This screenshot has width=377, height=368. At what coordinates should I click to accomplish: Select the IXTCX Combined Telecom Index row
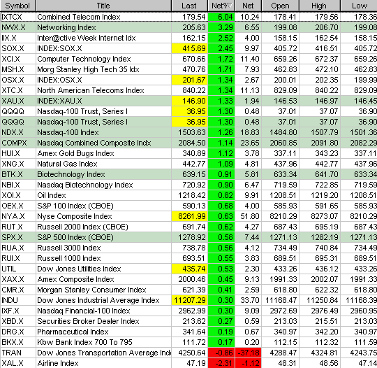click(x=188, y=17)
